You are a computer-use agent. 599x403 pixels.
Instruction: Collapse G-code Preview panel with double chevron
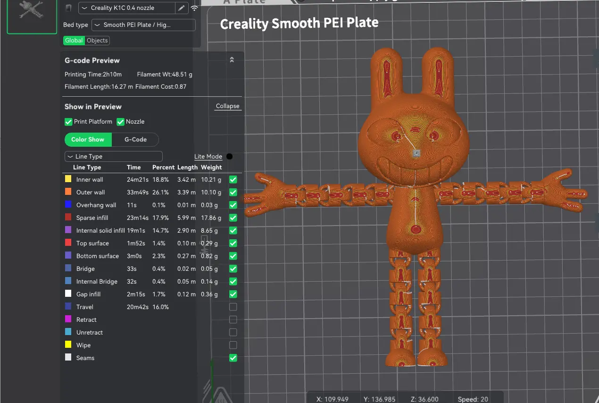[232, 60]
